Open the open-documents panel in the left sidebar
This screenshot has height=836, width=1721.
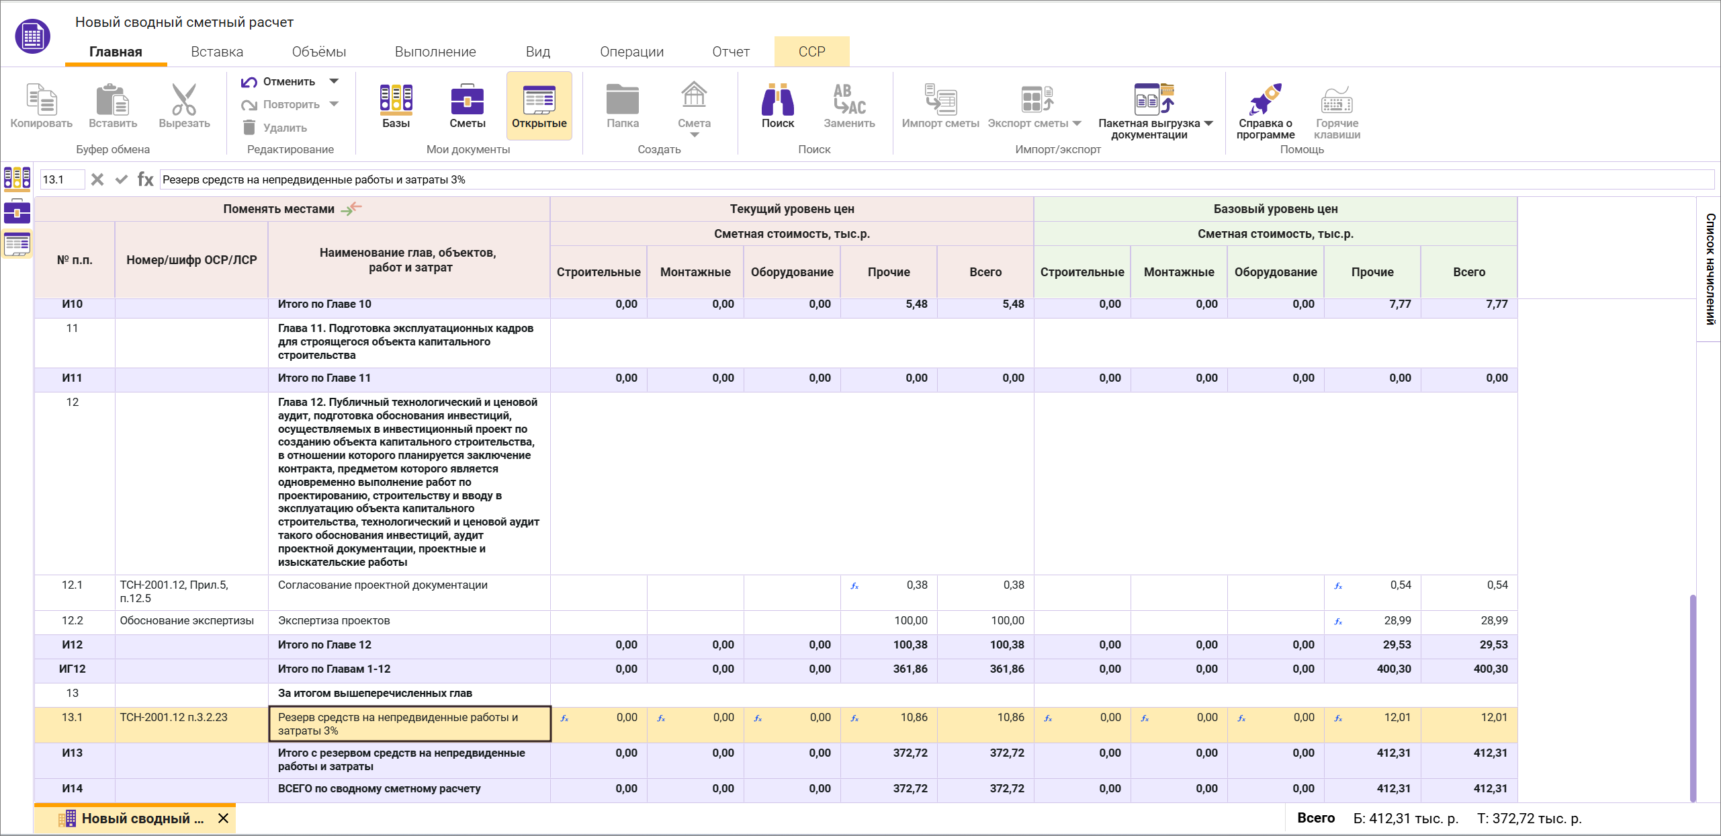coord(17,244)
